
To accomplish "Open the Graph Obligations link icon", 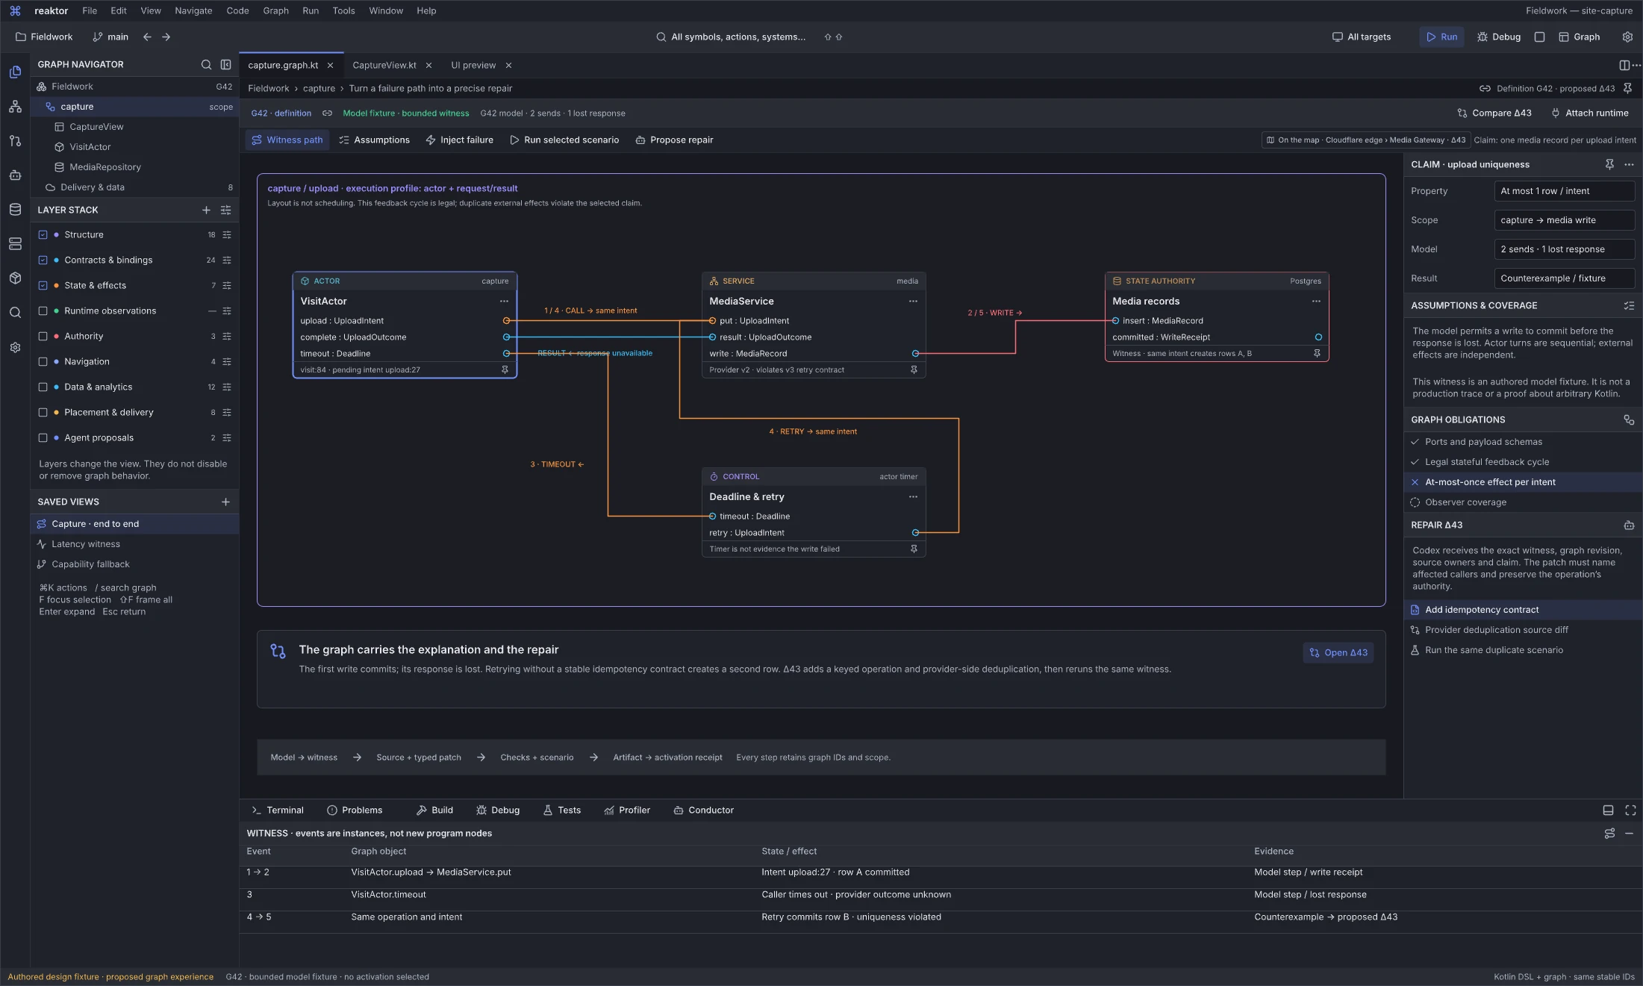I will (1629, 420).
